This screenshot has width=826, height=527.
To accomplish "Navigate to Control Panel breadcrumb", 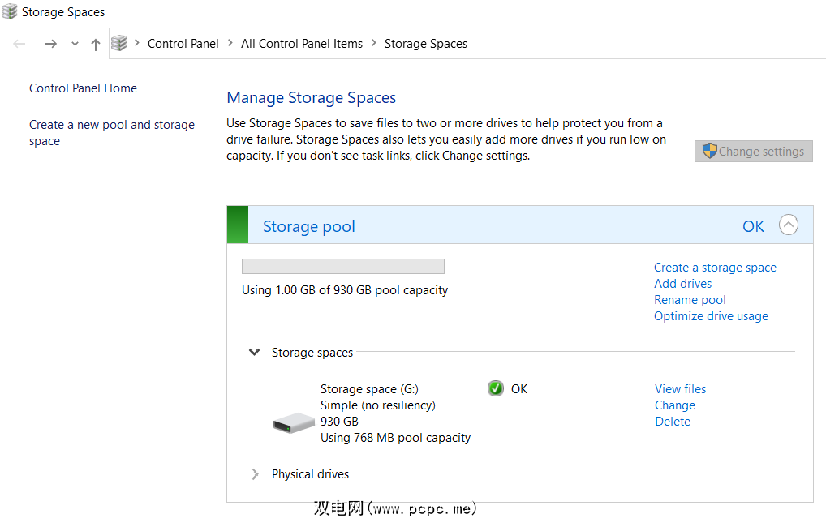I will coord(183,44).
